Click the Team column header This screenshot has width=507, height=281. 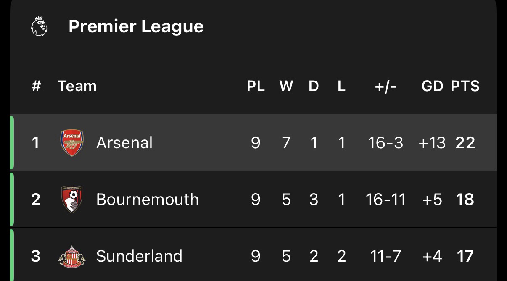click(77, 86)
